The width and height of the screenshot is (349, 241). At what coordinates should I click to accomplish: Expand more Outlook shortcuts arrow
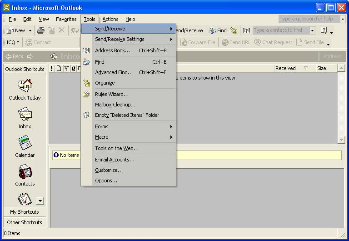point(40,201)
